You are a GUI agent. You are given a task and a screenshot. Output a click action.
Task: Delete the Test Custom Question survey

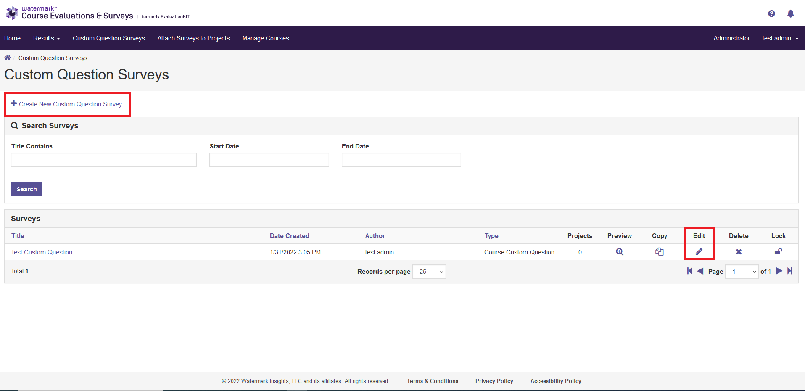point(739,252)
